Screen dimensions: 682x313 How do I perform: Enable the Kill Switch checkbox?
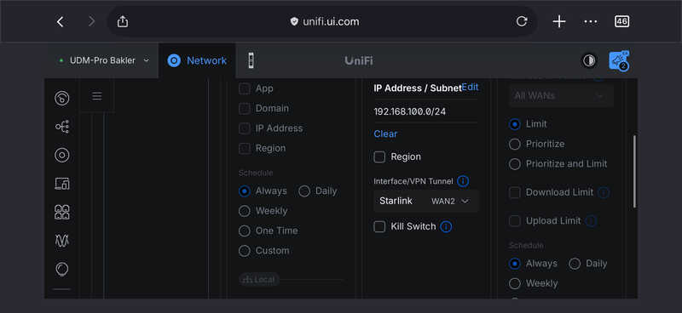[379, 226]
